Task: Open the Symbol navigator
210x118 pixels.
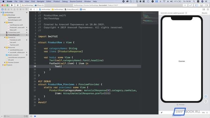Action: tap(9, 10)
